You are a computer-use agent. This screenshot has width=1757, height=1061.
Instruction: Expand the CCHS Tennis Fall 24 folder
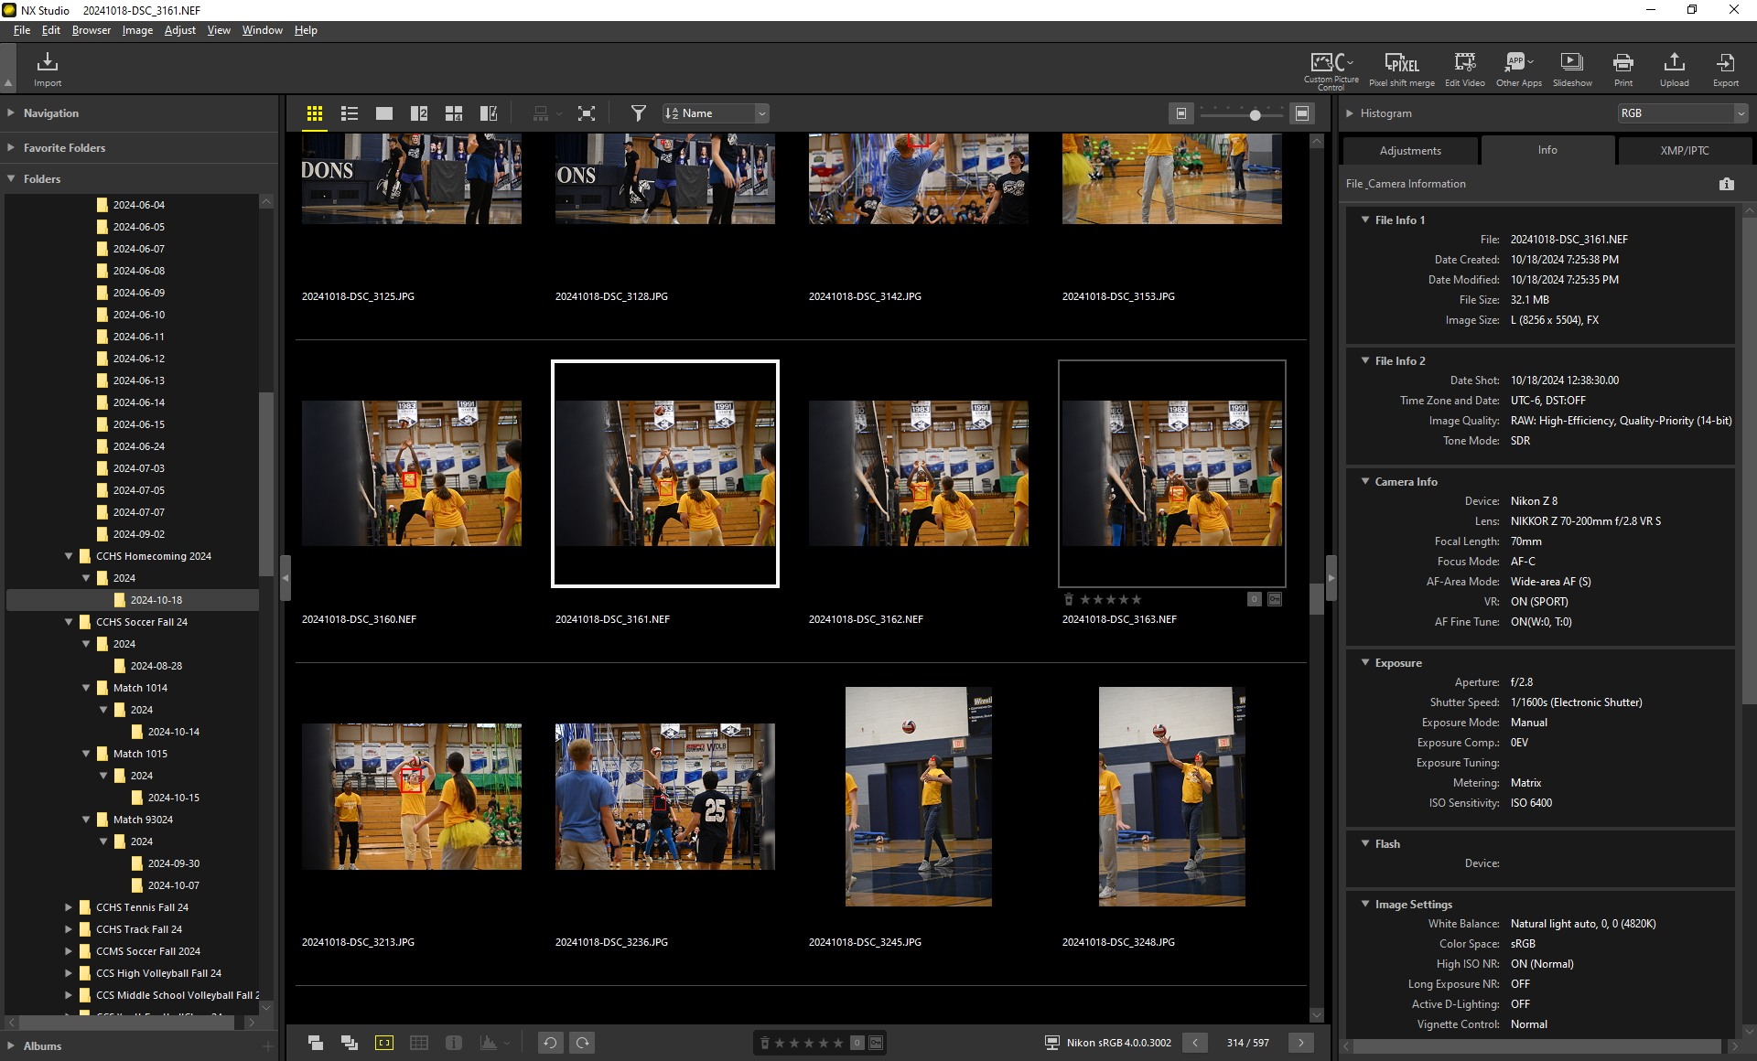(69, 907)
